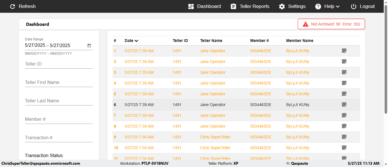Viewport: 388px width, 167px height.
Task: Click the Refresh circular arrow icon
Action: [x=12, y=7]
